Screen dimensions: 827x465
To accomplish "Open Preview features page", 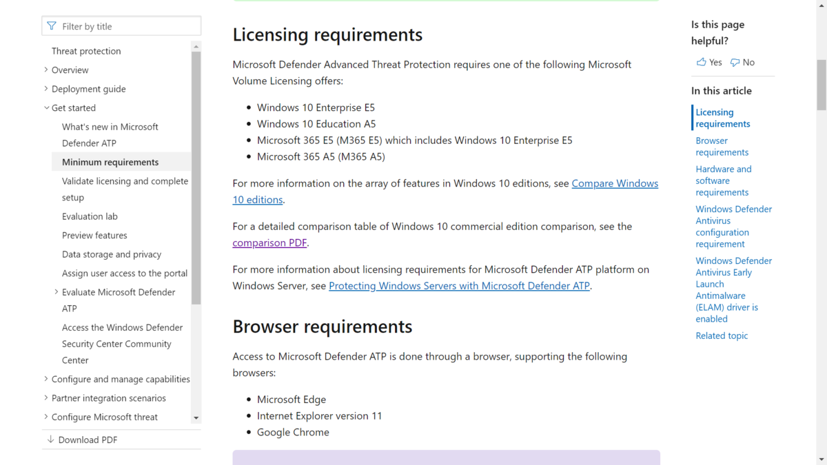I will click(x=94, y=235).
